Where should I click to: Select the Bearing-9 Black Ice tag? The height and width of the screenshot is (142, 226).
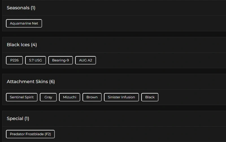[60, 60]
